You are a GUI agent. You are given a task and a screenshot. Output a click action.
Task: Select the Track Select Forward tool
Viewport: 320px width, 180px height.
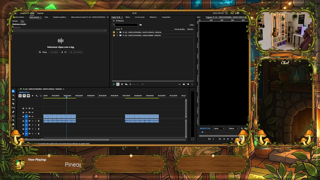[x=13, y=95]
